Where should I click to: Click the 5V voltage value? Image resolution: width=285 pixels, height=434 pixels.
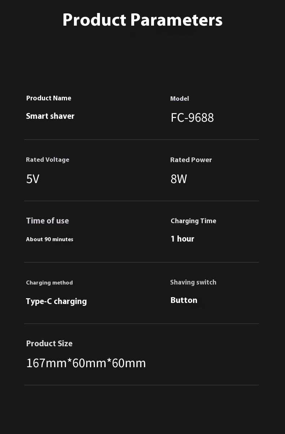click(x=32, y=179)
